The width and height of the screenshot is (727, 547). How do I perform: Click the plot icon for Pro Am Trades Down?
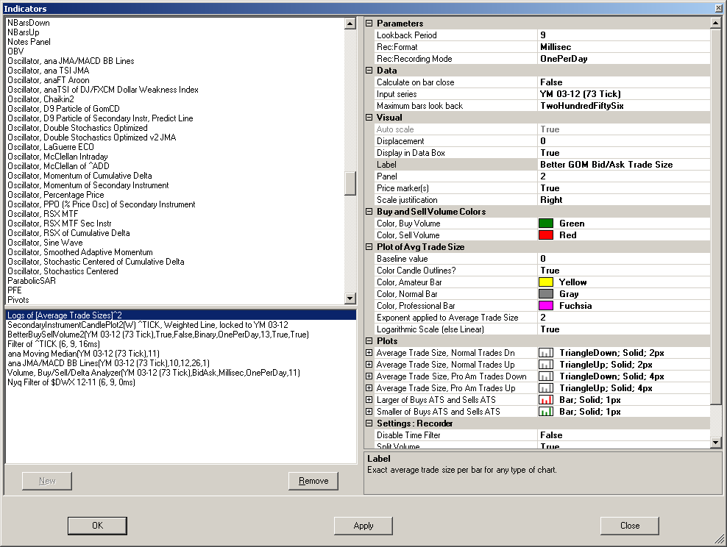(x=546, y=376)
